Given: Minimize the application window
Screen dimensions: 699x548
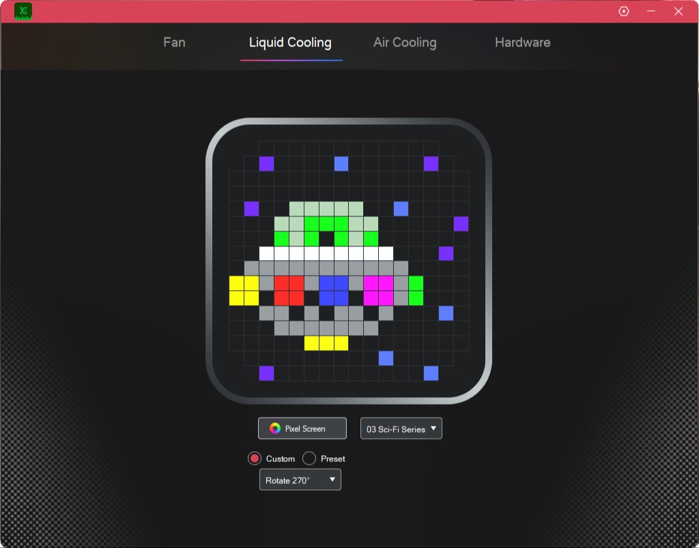Looking at the screenshot, I should (651, 11).
